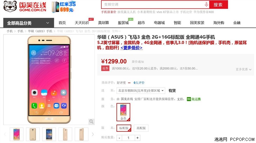Screen dimensions: 256x143
Task: Click the next arrow in thumbnail strip
Action: pos(93,134)
